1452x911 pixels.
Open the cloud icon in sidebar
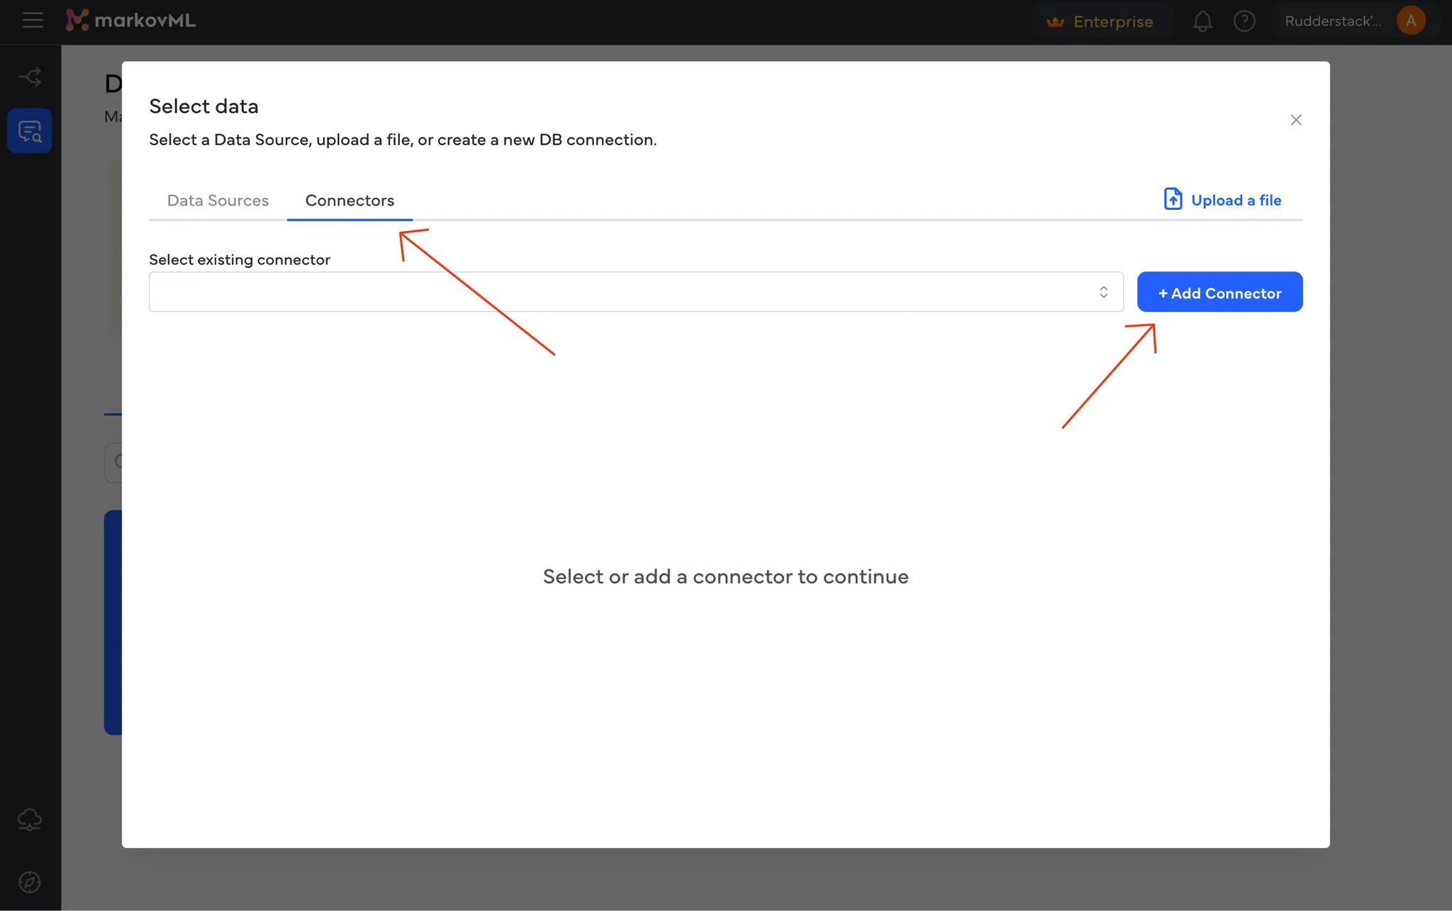coord(30,820)
